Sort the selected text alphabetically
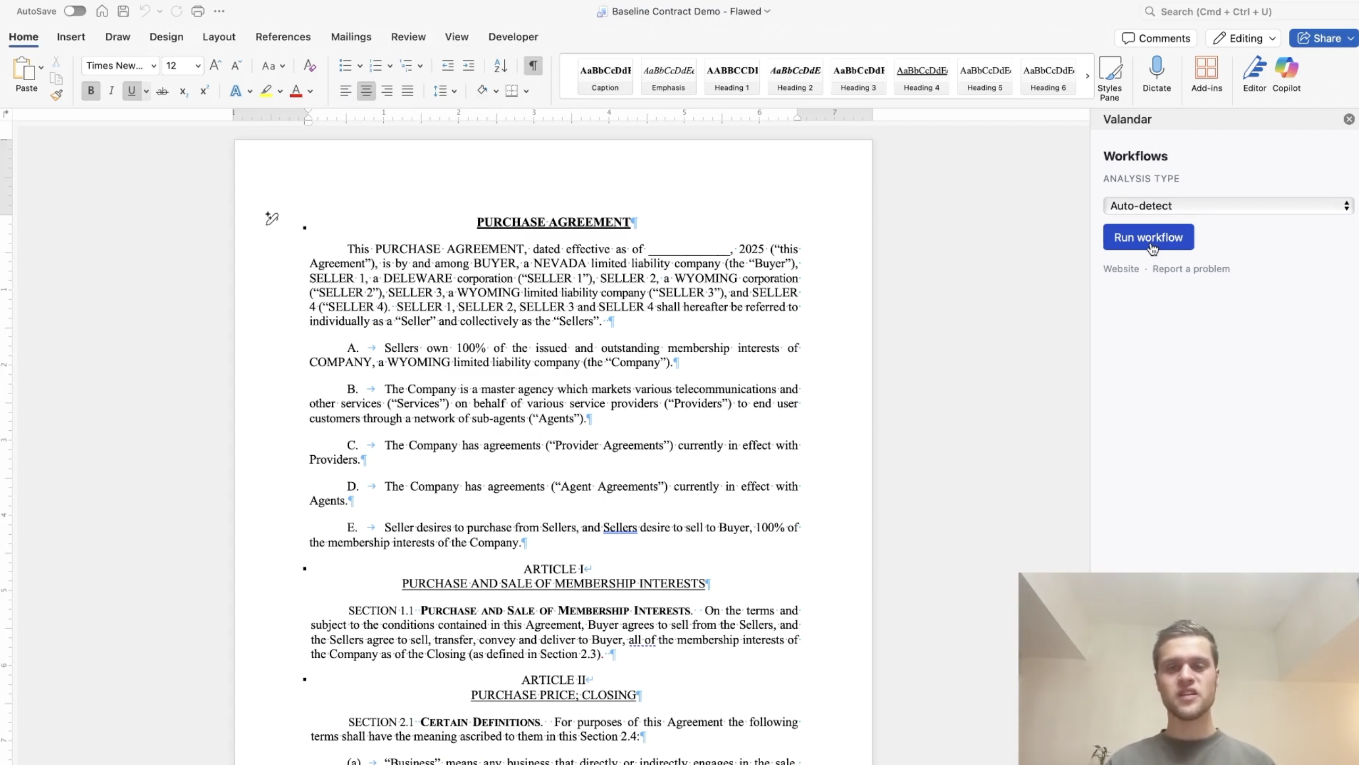The height and width of the screenshot is (765, 1359). click(x=500, y=66)
